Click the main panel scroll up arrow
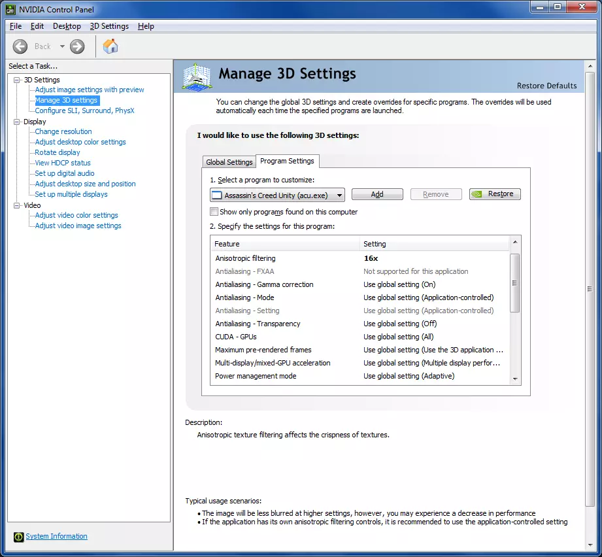 click(590, 66)
